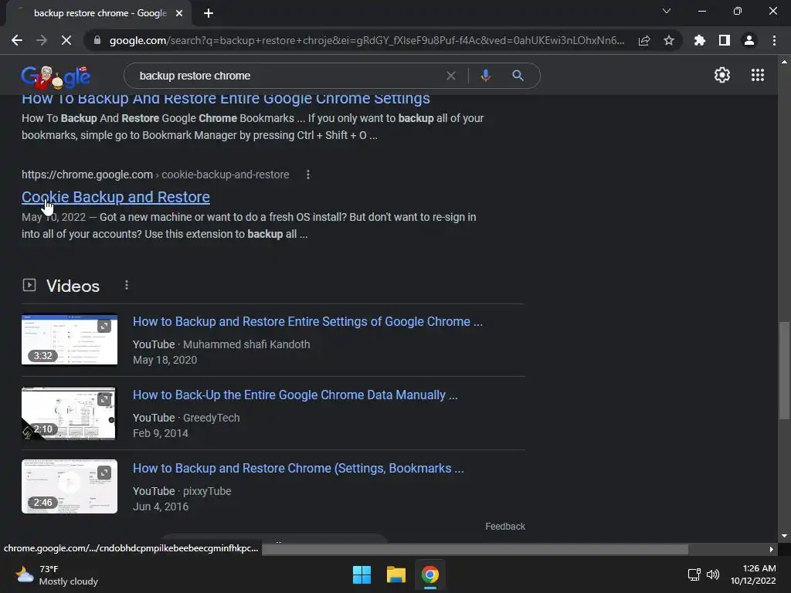791x593 pixels.
Task: Open the clock showing 1:26 AM
Action: [753, 574]
